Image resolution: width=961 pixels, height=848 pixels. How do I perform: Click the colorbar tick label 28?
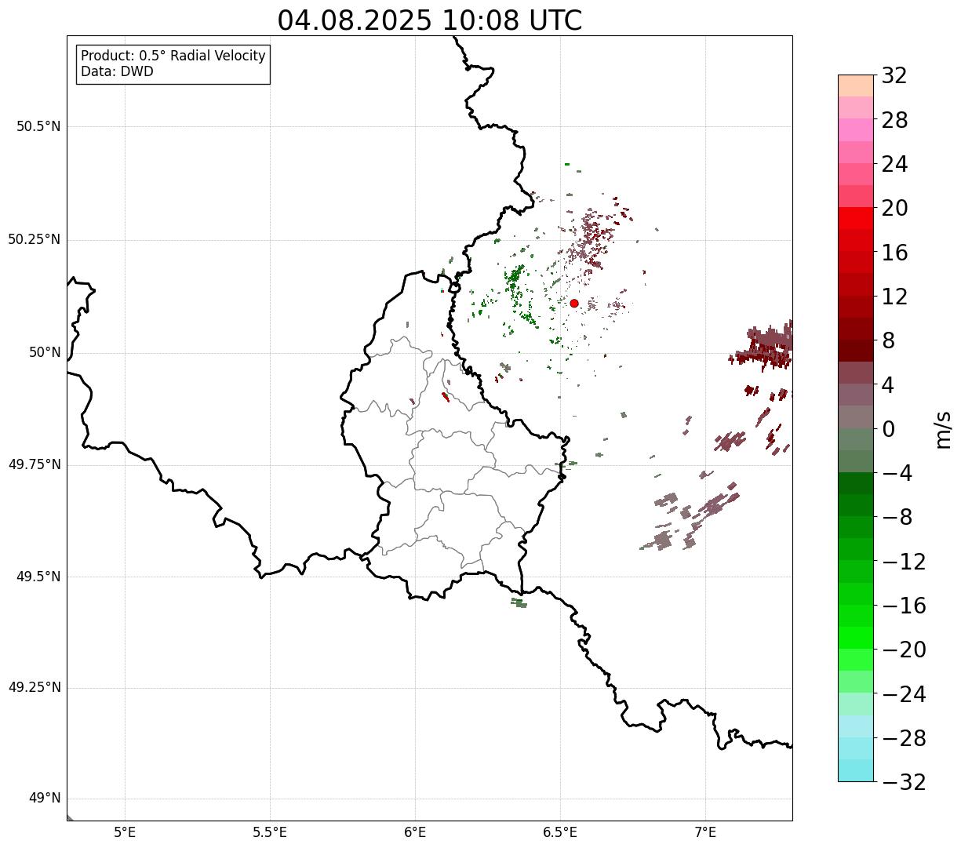[894, 120]
